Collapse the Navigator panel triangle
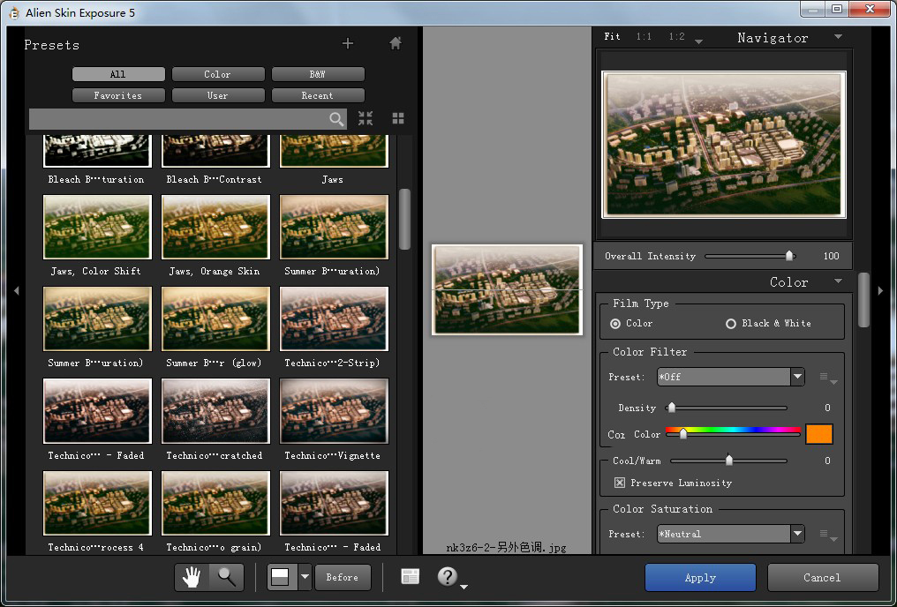The width and height of the screenshot is (897, 607). (838, 36)
